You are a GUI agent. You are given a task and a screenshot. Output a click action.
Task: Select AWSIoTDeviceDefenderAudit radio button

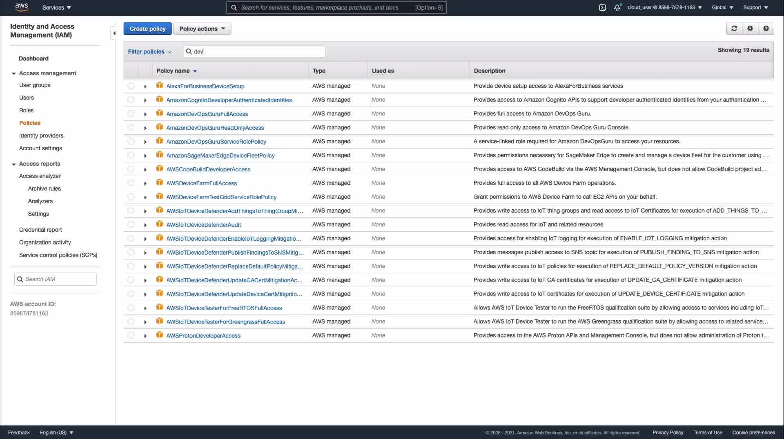pos(131,224)
